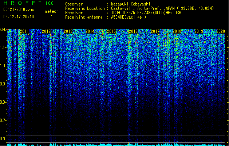Click the 2018 time marker
The height and width of the screenshot is (146, 229).
click(x=177, y=31)
